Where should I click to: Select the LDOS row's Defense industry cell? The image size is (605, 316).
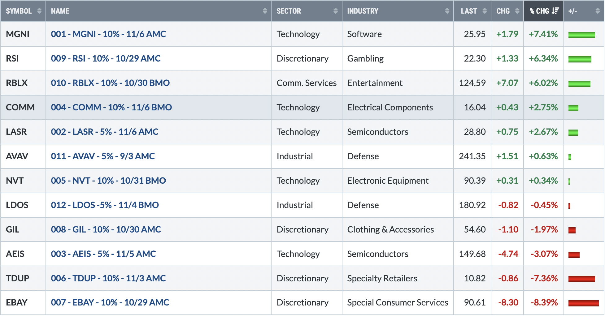pyautogui.click(x=398, y=205)
